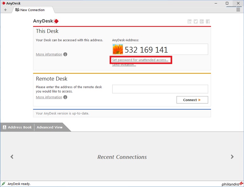Select the New Connection tab
The height and width of the screenshot is (187, 244).
33,10
